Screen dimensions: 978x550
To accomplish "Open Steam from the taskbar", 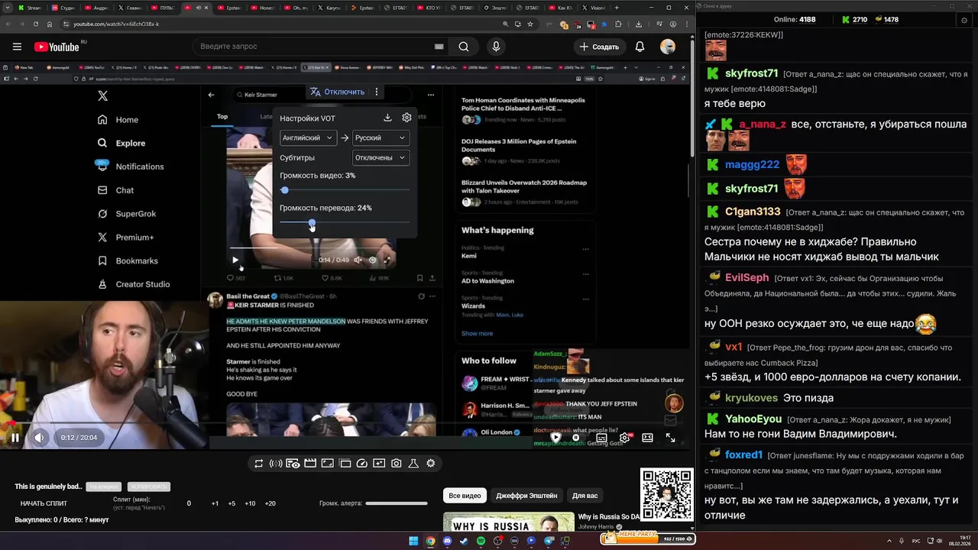I will (464, 541).
